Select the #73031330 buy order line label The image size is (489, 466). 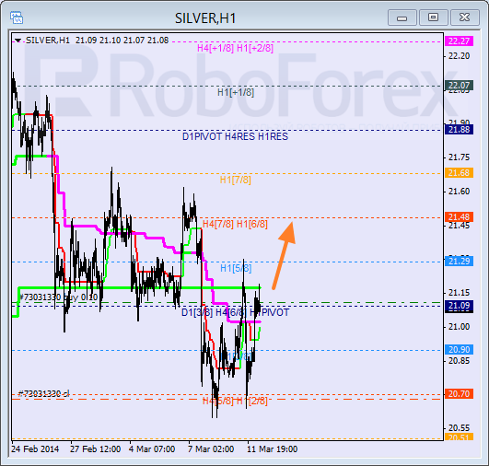[x=59, y=297]
